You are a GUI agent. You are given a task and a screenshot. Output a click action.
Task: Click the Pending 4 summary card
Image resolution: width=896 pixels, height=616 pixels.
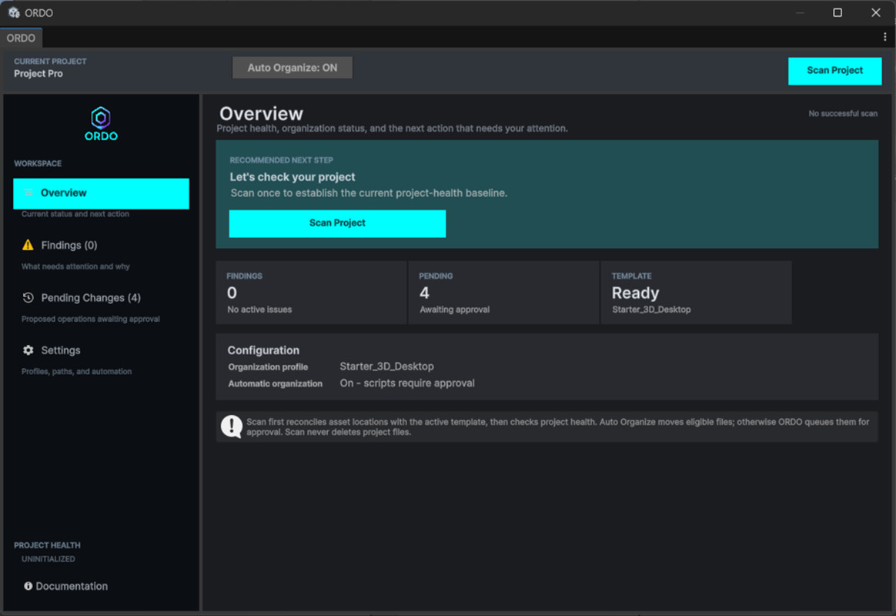coord(503,293)
